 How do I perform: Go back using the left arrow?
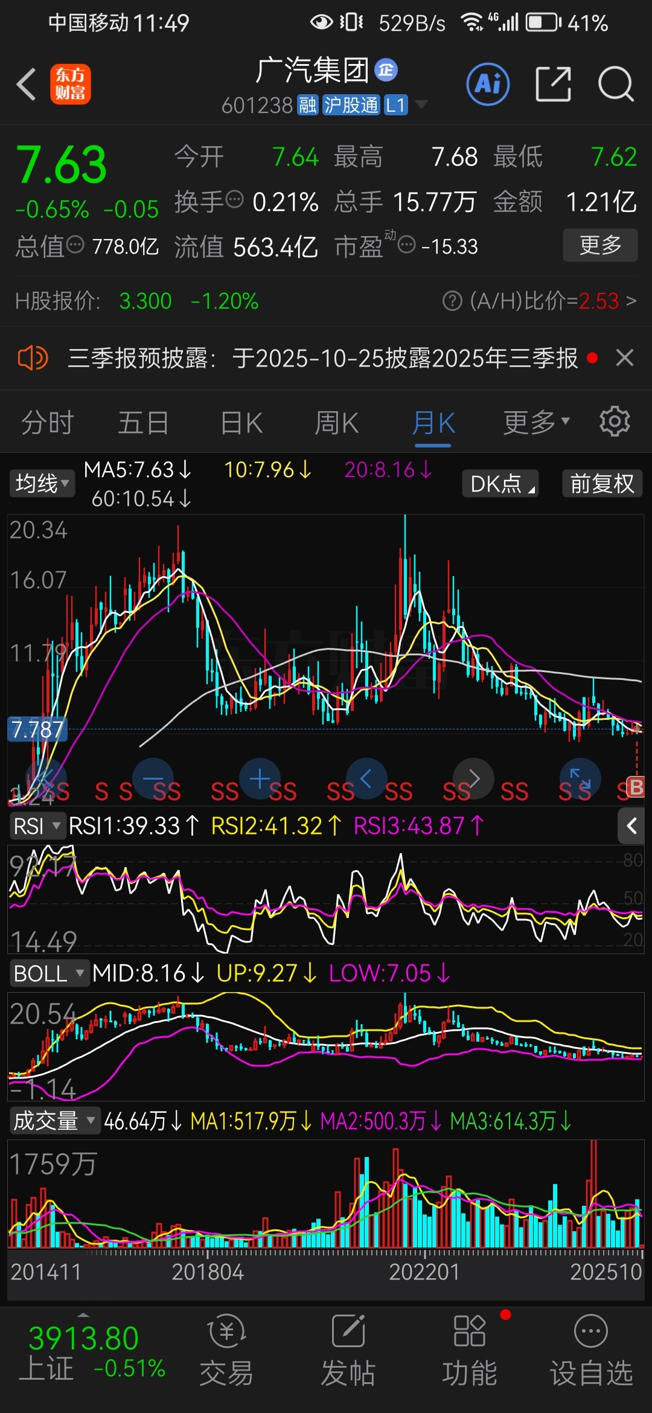pos(26,84)
